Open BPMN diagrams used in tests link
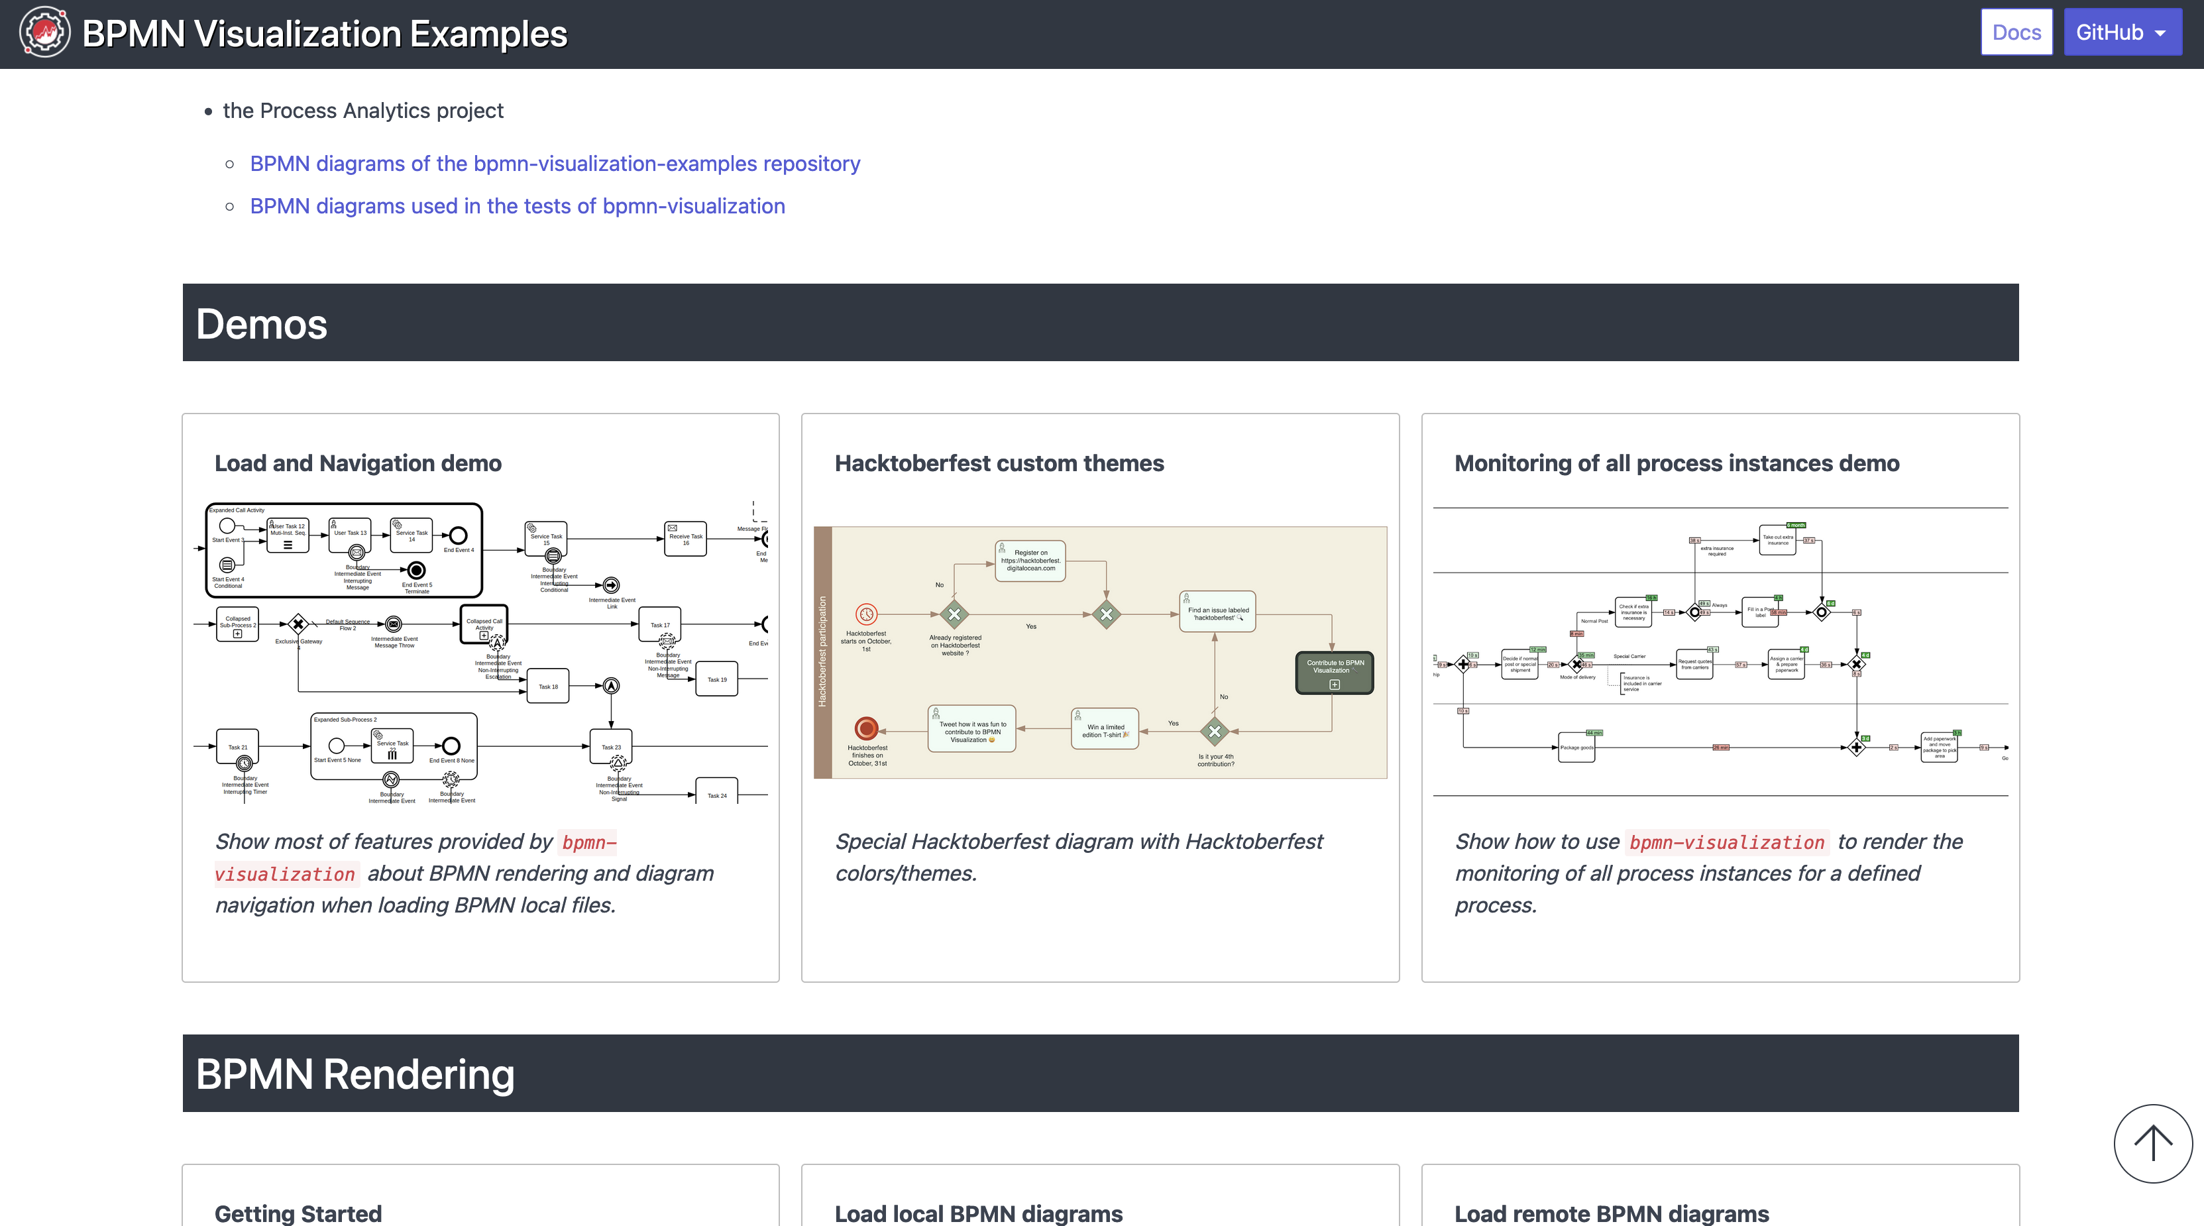 point(517,206)
